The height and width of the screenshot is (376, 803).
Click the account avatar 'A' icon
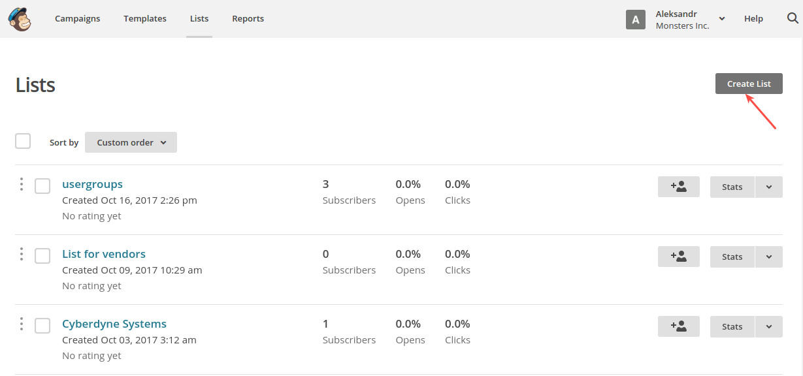[636, 19]
